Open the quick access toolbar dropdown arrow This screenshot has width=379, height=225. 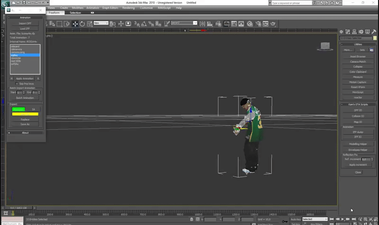48,3
